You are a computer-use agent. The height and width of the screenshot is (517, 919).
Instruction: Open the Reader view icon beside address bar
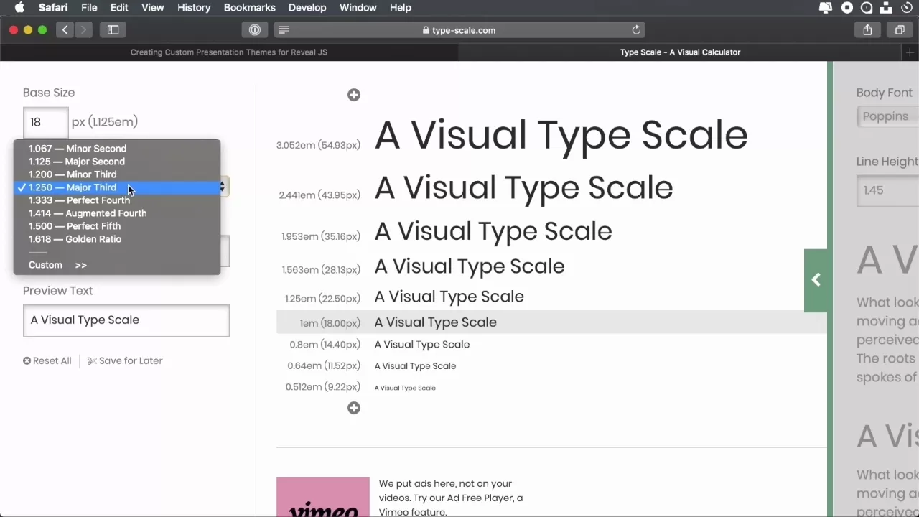(284, 30)
